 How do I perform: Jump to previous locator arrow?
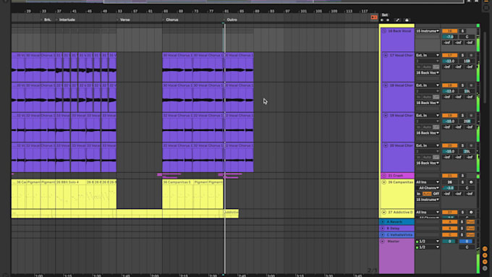coord(382,20)
